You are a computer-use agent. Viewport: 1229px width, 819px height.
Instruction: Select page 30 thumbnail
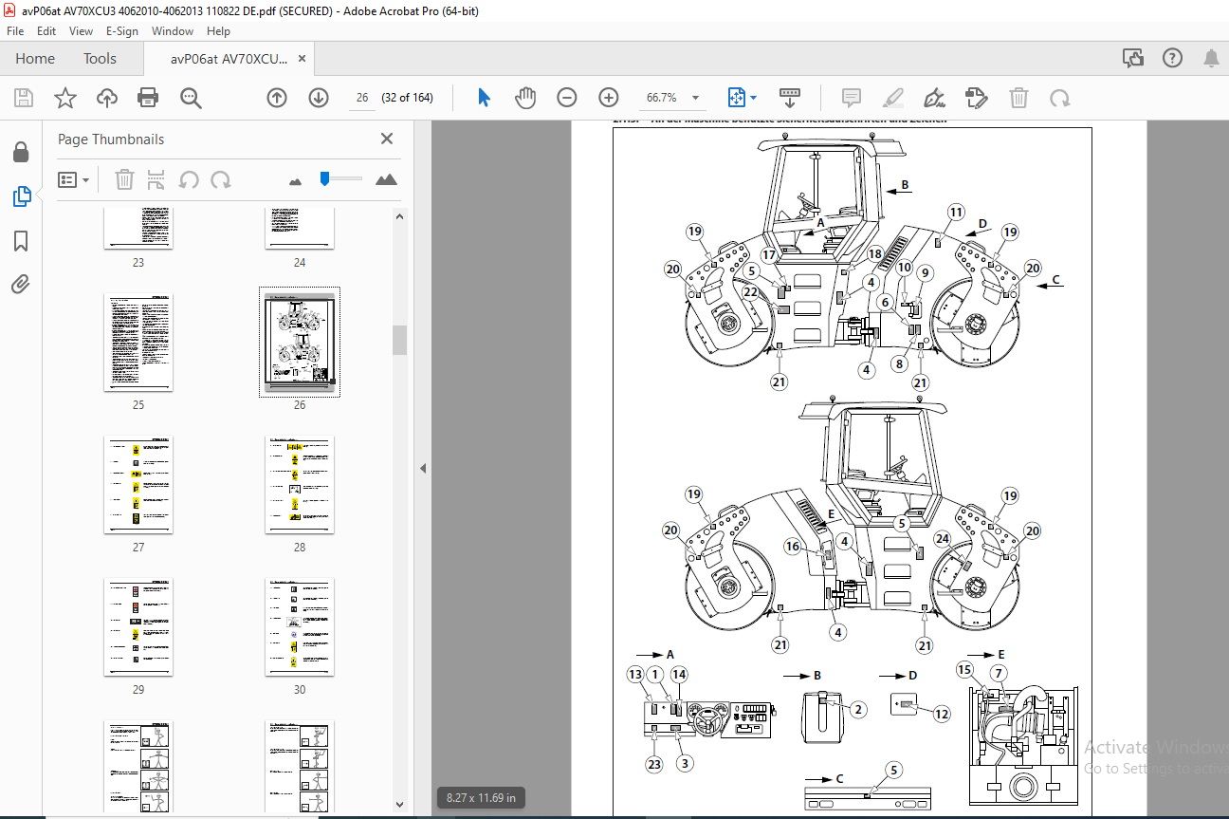(300, 627)
